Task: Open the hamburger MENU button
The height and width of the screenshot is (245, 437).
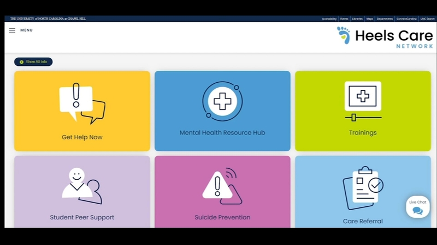Action: tap(21, 30)
